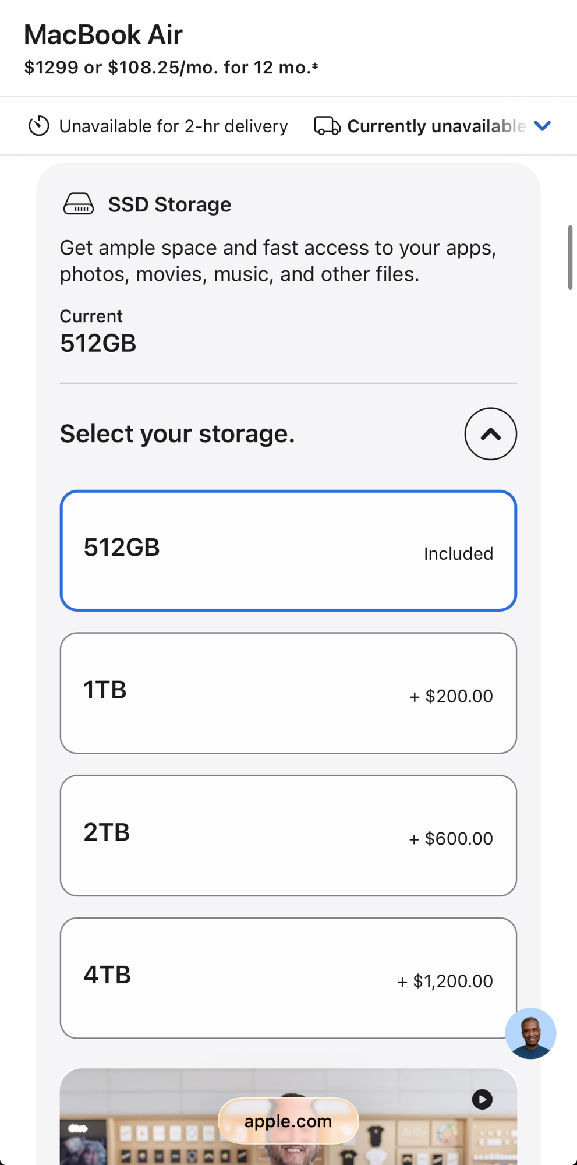Click the SSD Storage drive icon

pyautogui.click(x=79, y=204)
